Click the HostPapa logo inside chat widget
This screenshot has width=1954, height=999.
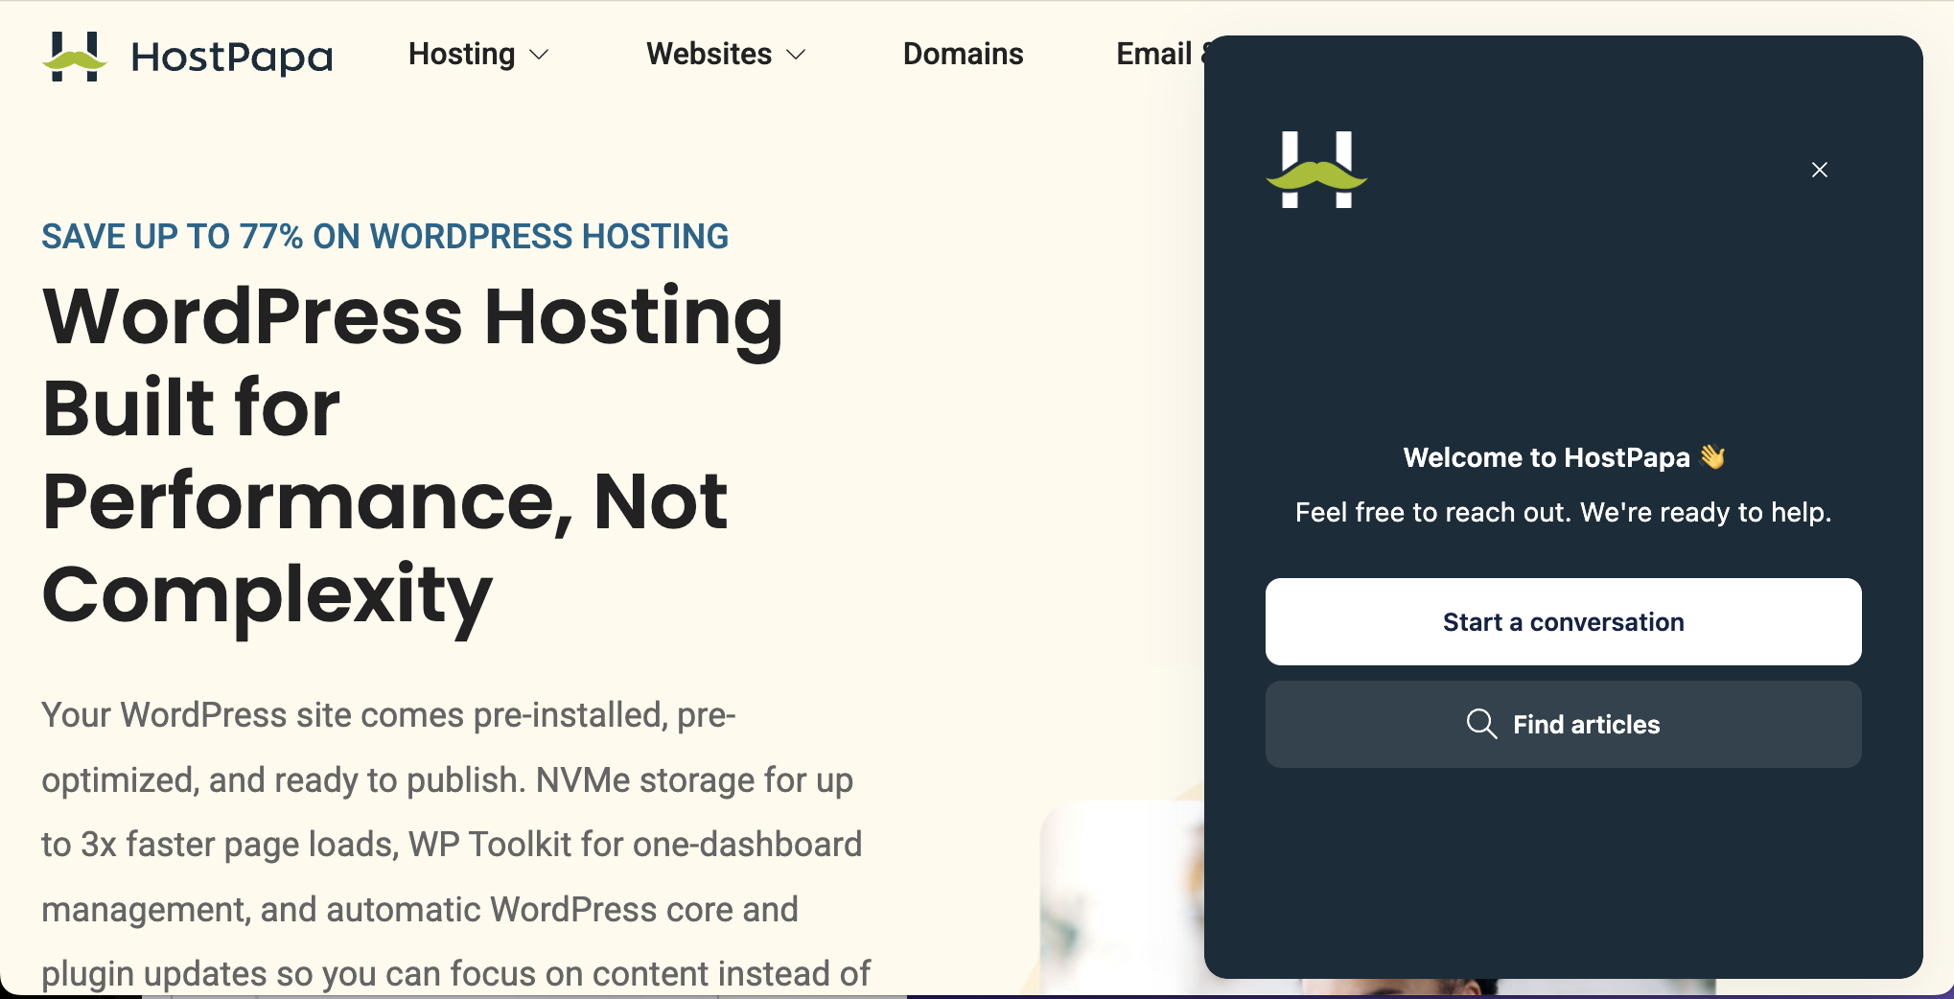(1316, 170)
